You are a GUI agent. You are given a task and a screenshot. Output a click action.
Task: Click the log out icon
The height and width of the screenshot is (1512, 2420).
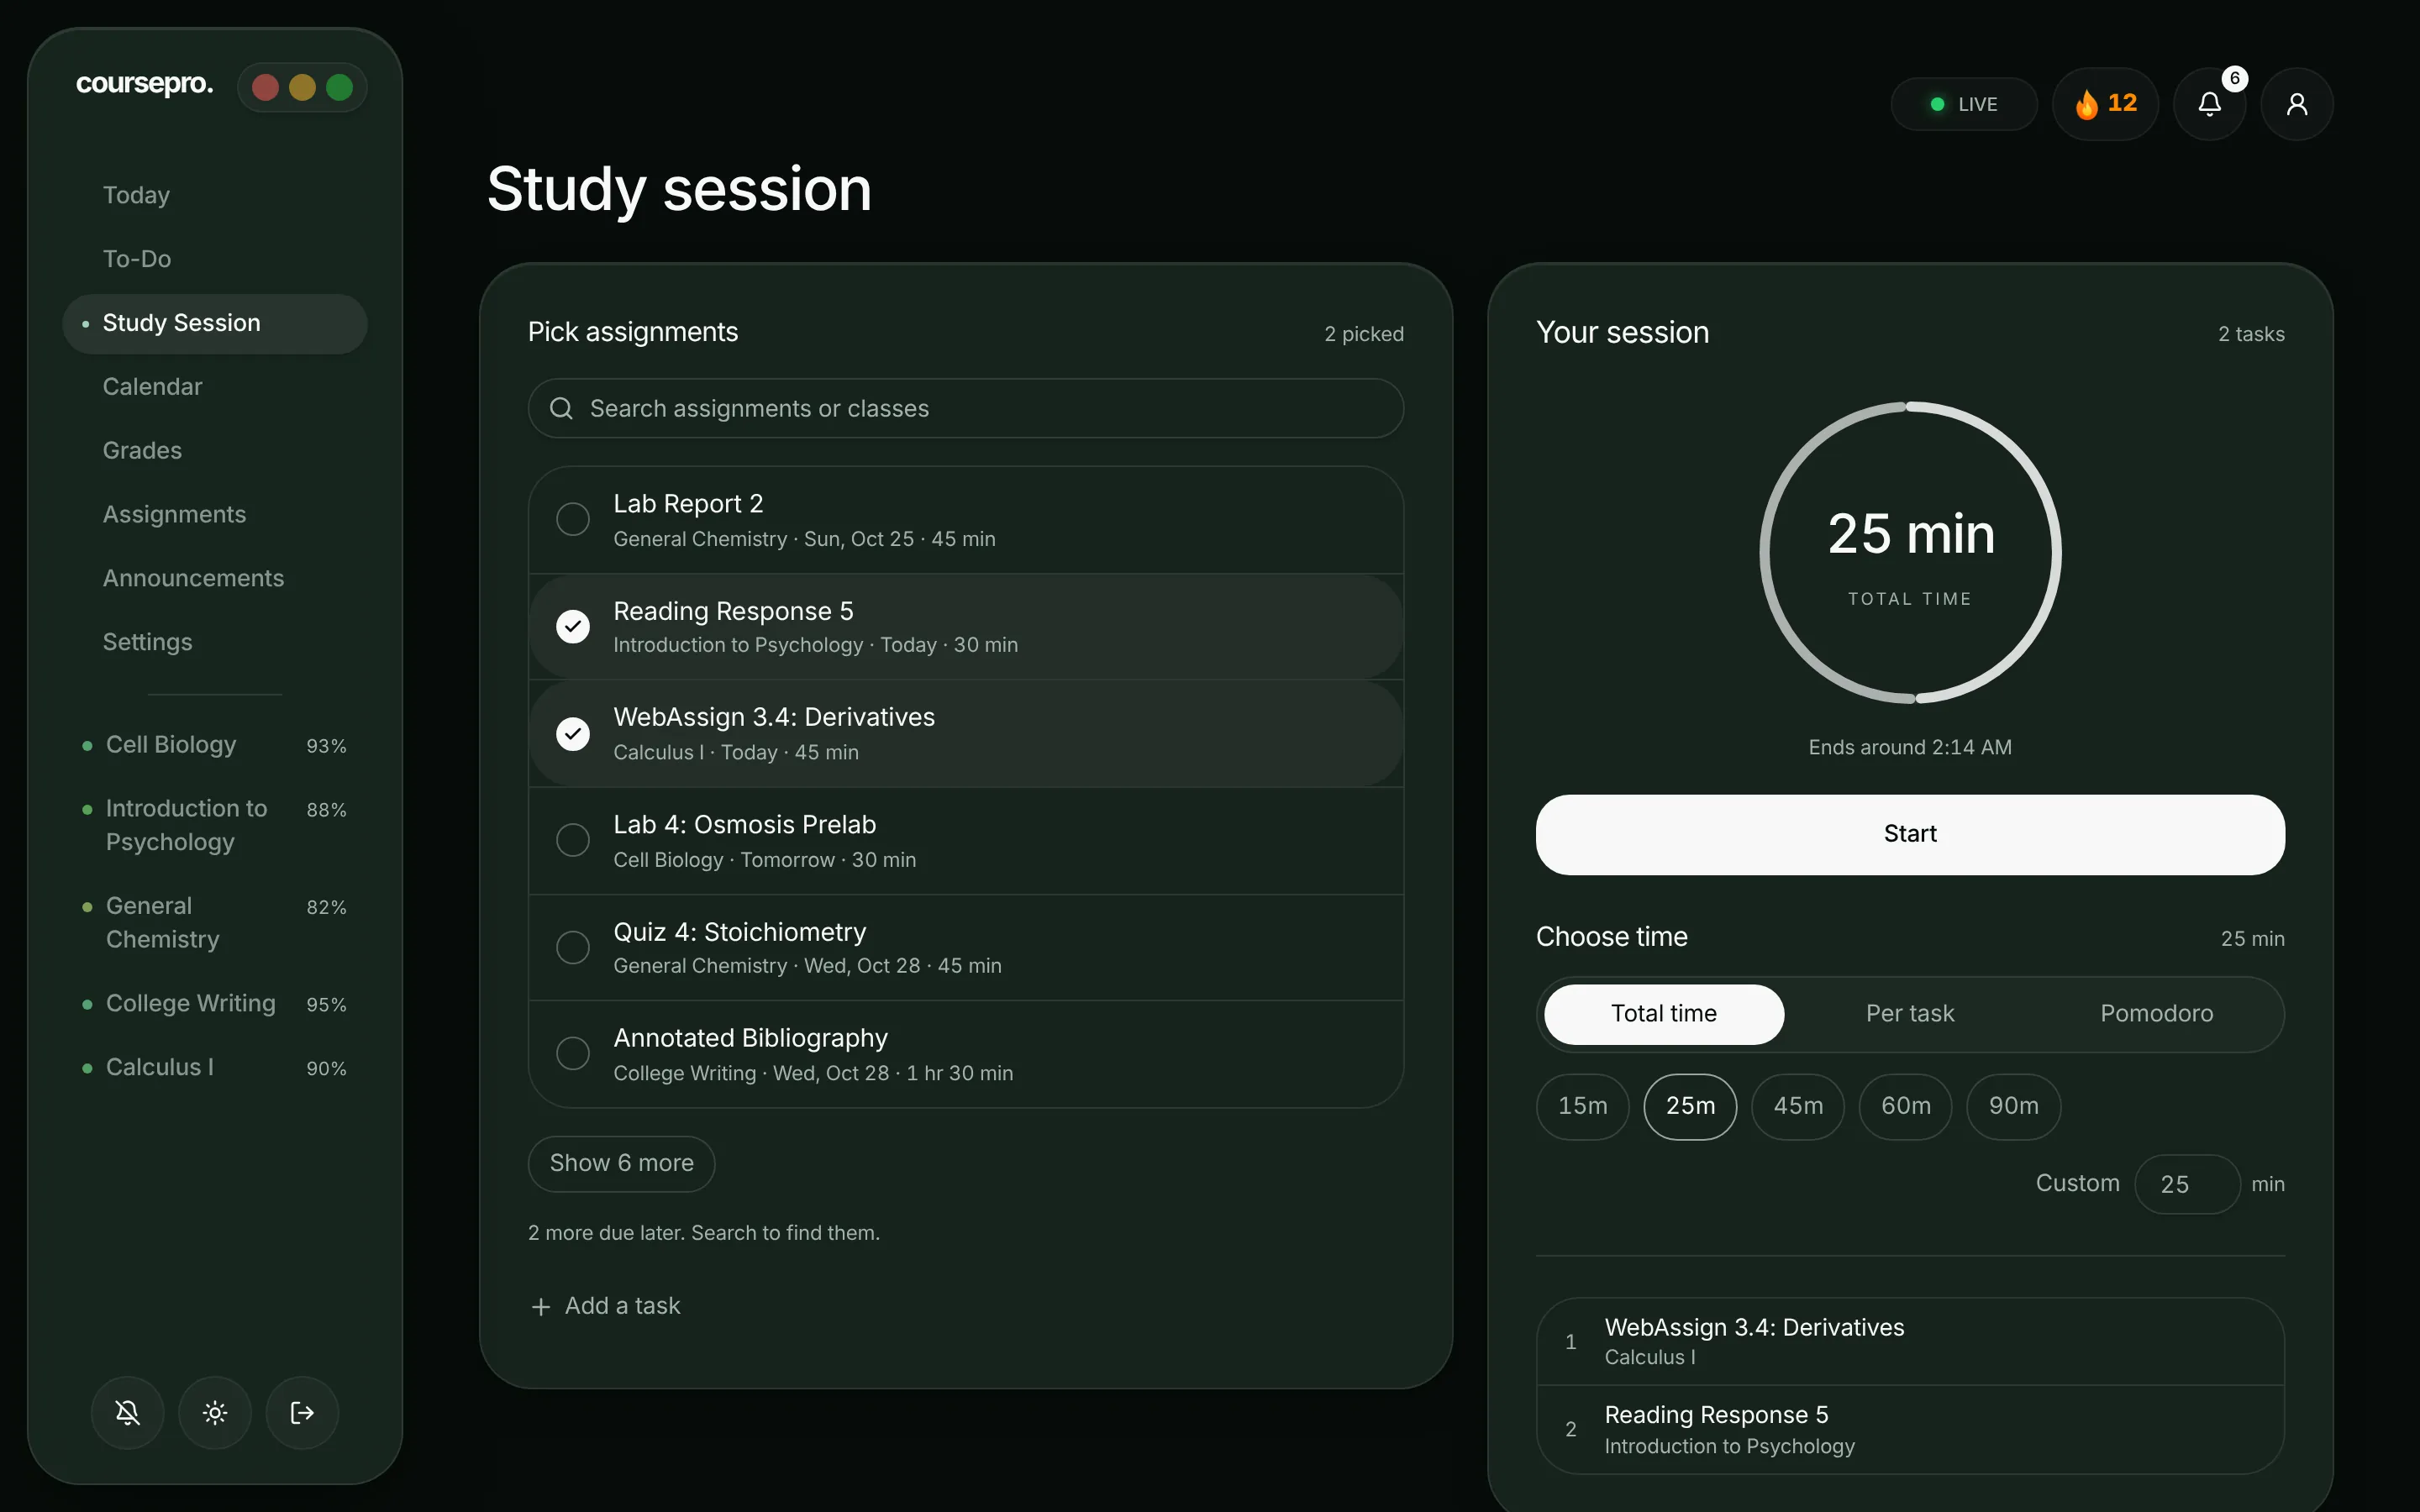[x=302, y=1412]
